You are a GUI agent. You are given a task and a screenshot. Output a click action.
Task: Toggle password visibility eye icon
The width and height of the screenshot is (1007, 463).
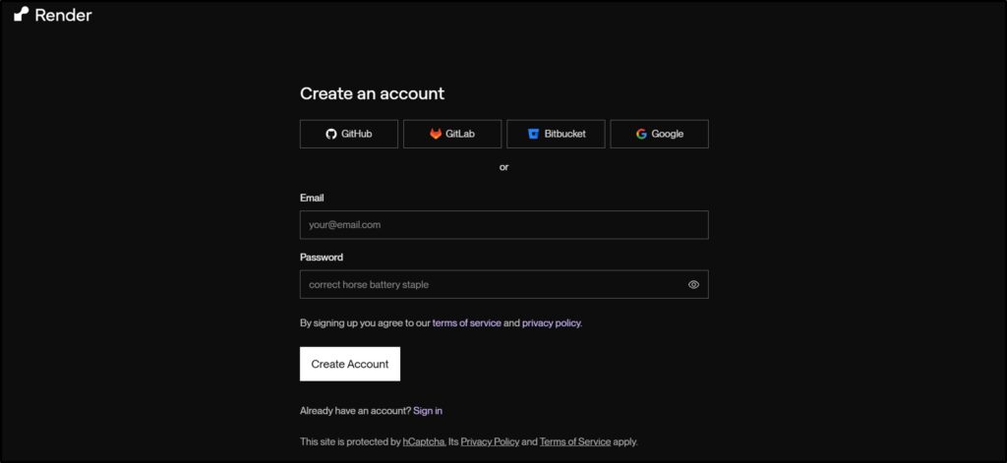[693, 284]
